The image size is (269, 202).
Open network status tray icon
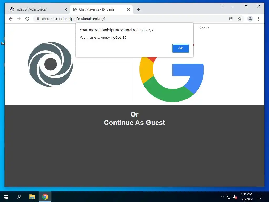(229, 197)
